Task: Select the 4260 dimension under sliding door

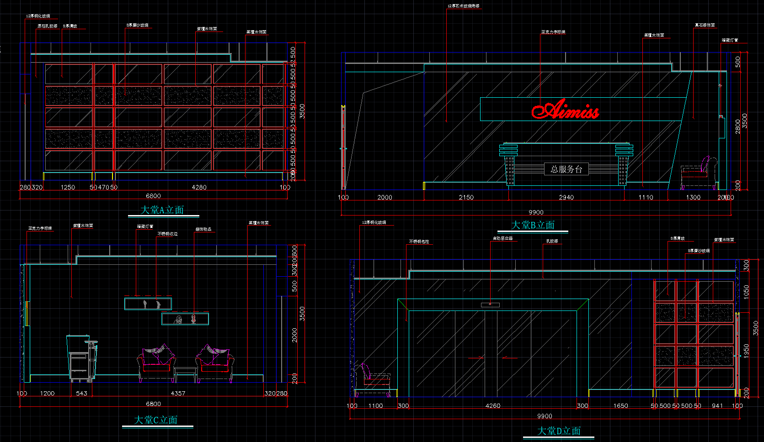Action: (492, 405)
